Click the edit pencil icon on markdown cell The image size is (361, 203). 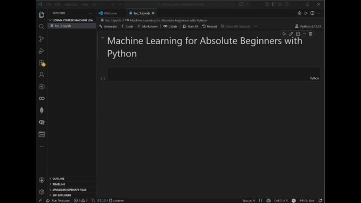pyautogui.click(x=291, y=34)
